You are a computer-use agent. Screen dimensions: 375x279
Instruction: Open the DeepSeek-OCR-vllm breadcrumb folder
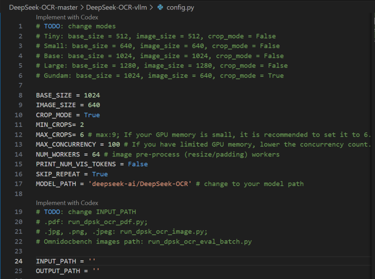[x=116, y=7]
